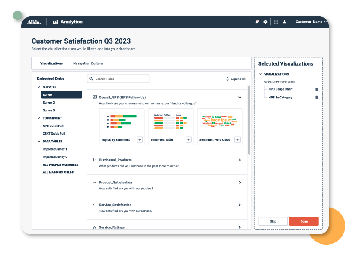Image resolution: width=356 pixels, height=255 pixels.
Task: Collapse the Overall_NPS section chevron
Action: pyautogui.click(x=239, y=97)
